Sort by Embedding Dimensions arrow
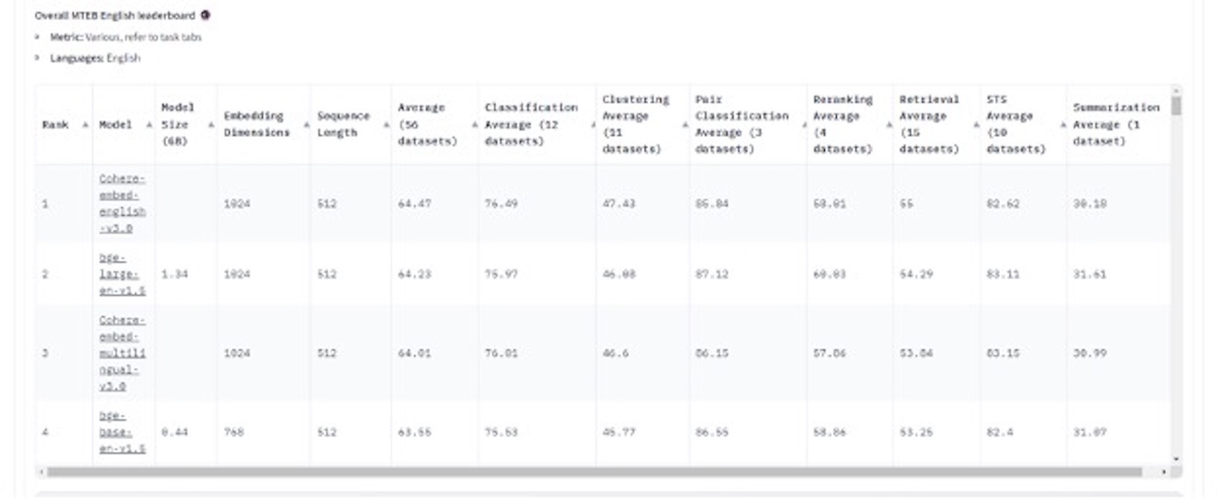This screenshot has width=1218, height=499. tap(306, 125)
